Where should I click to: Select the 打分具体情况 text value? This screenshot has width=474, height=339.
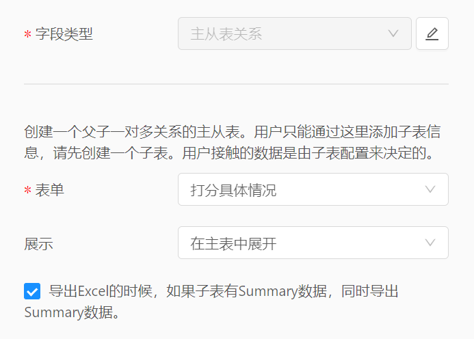pos(233,191)
